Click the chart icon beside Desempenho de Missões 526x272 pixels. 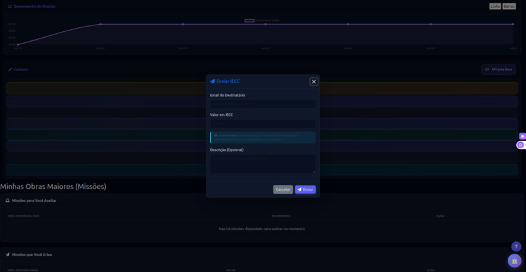coord(10,7)
